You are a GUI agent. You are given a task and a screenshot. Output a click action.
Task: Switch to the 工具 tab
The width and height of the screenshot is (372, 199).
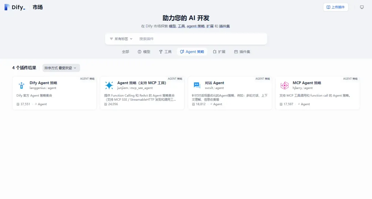click(165, 52)
